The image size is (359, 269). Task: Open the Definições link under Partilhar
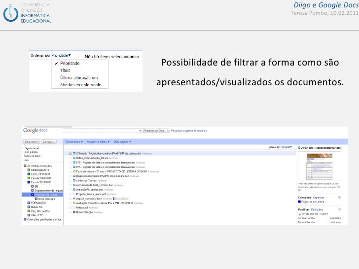click(x=317, y=209)
